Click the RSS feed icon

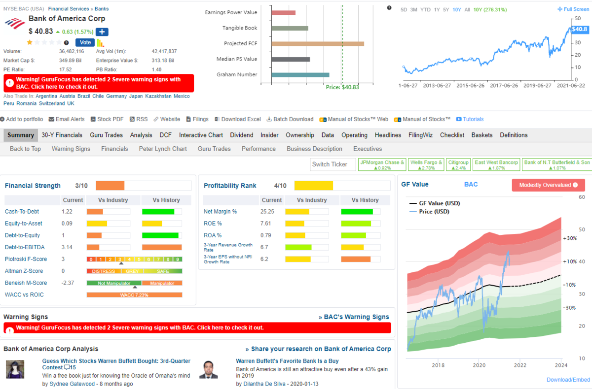tap(132, 119)
